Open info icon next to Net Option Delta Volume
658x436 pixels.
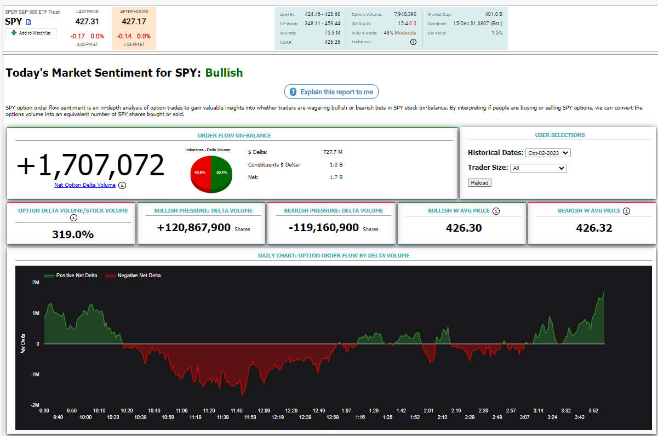pos(122,185)
